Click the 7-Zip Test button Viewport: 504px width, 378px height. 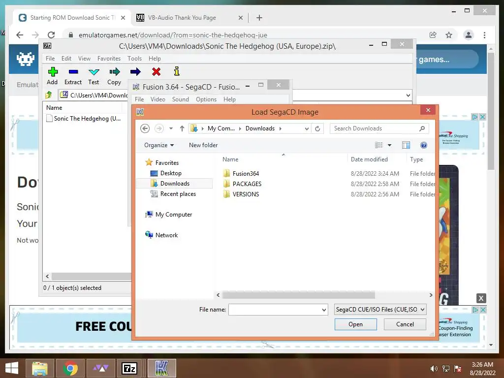coord(94,76)
